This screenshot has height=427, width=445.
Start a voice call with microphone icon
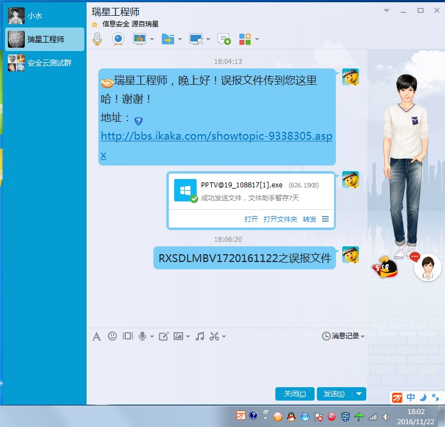pyautogui.click(x=97, y=39)
